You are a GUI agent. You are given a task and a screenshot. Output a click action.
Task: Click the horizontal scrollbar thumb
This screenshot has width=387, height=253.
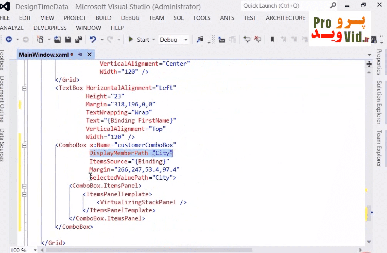coord(149,250)
